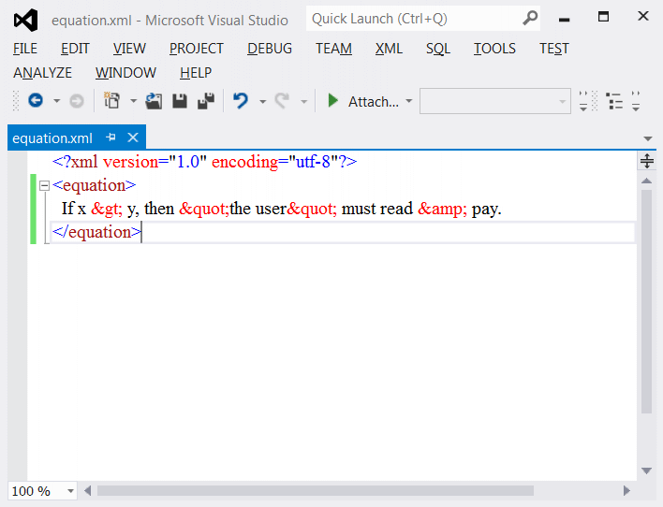The image size is (663, 507).
Task: Open the document tabs overflow dropdown
Action: (647, 138)
